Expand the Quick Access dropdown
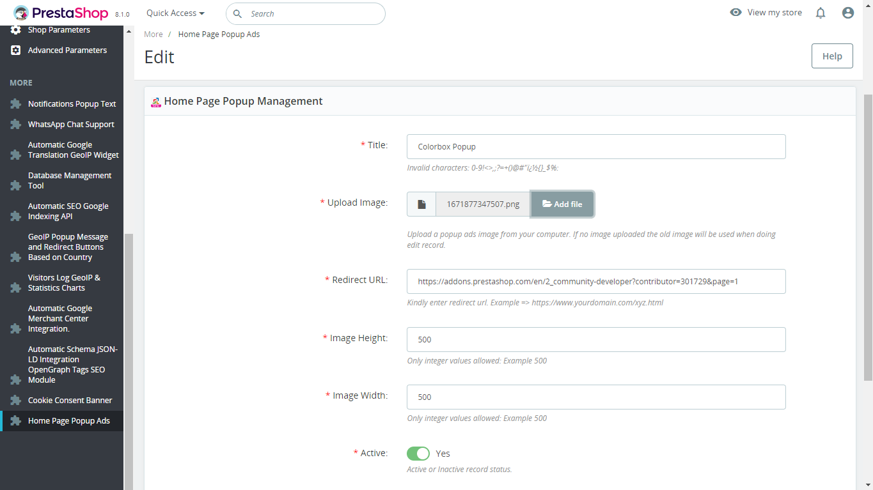 click(175, 13)
